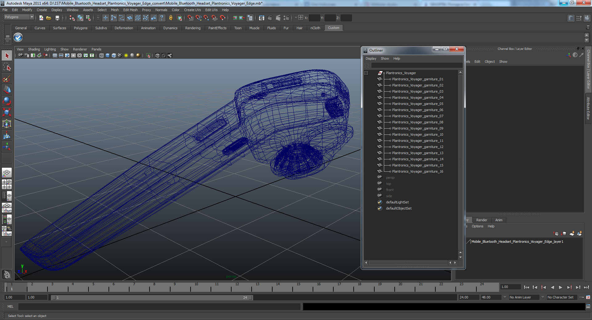592x320 pixels.
Task: Open the MEL script editor icon
Action: point(588,306)
